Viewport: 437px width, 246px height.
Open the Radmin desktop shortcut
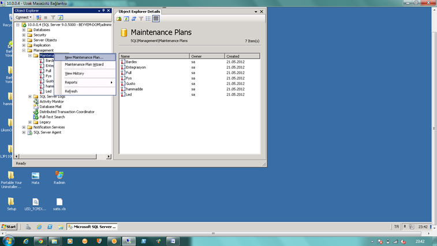coord(59,176)
